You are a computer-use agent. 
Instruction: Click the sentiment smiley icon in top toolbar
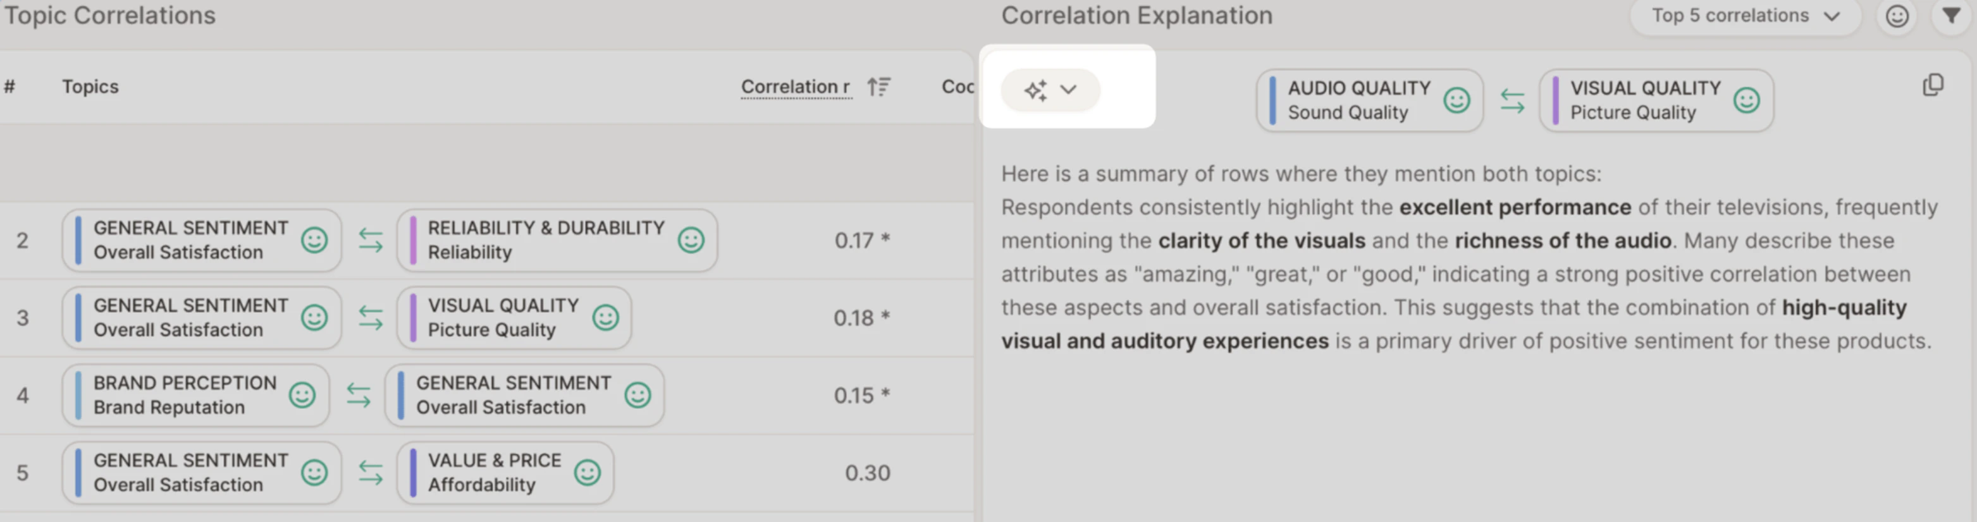coord(1897,16)
